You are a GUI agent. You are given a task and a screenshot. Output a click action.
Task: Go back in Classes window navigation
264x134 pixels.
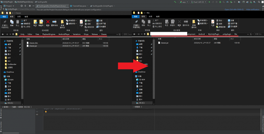pyautogui.click(x=3, y=34)
